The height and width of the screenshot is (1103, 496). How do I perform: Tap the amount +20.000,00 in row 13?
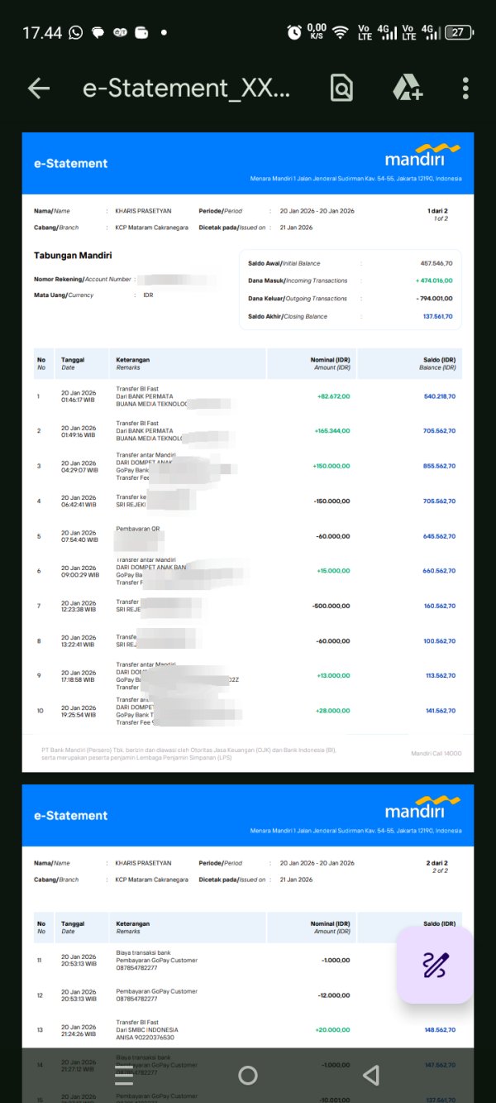[x=333, y=1030]
